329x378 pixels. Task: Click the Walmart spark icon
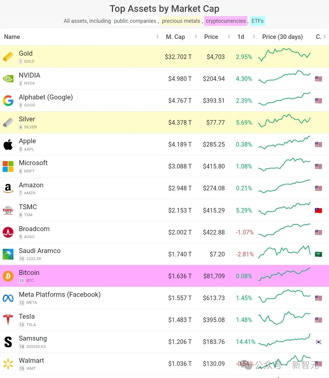[x=8, y=364]
